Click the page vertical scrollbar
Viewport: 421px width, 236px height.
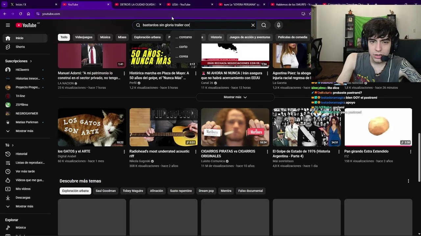pyautogui.click(x=419, y=157)
